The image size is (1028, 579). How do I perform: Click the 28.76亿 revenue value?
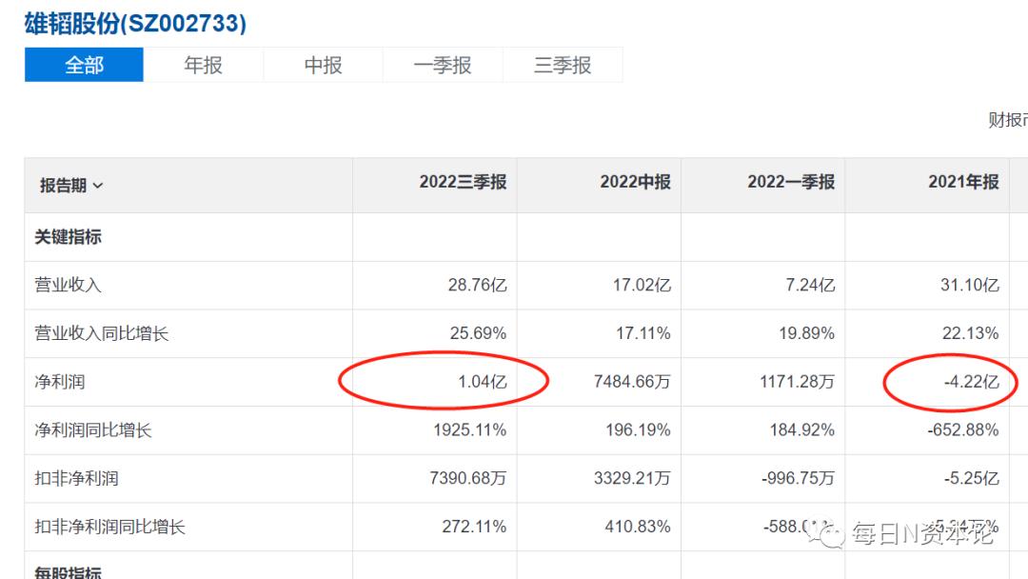(x=477, y=286)
